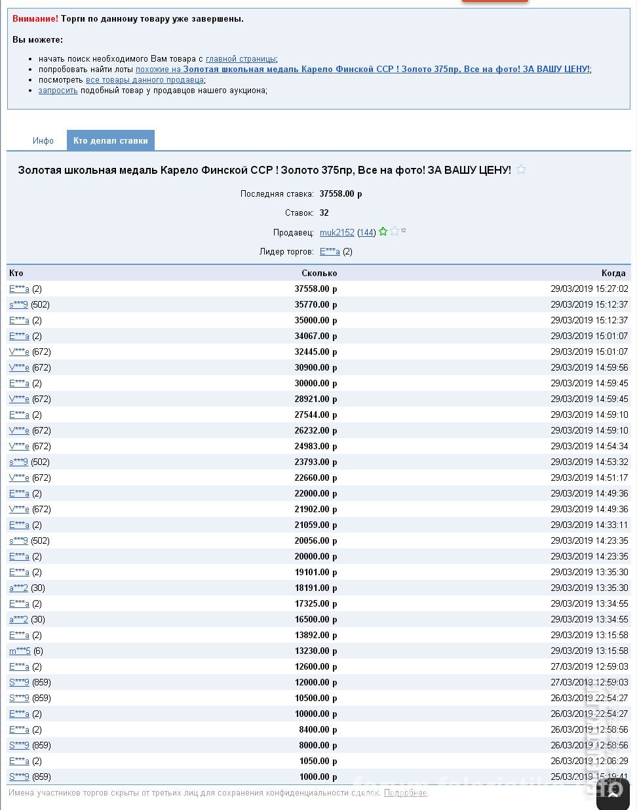Open bidder a***2 on 16500.00 bid
Screen dimensions: 637x810
[18, 619]
